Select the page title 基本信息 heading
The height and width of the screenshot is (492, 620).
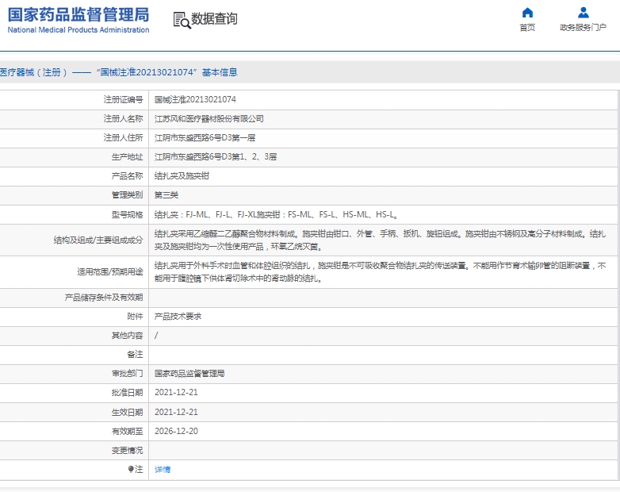[x=119, y=72]
